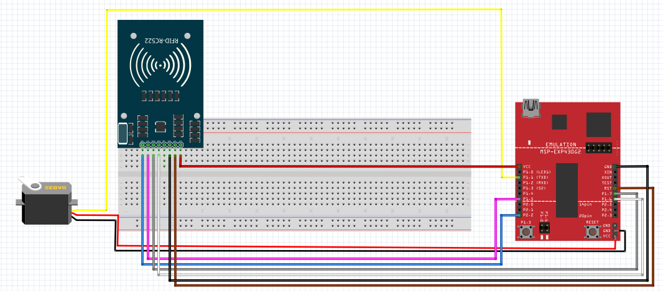The height and width of the screenshot is (291, 663).
Task: Select the RST pin
Action: pyautogui.click(x=615, y=188)
